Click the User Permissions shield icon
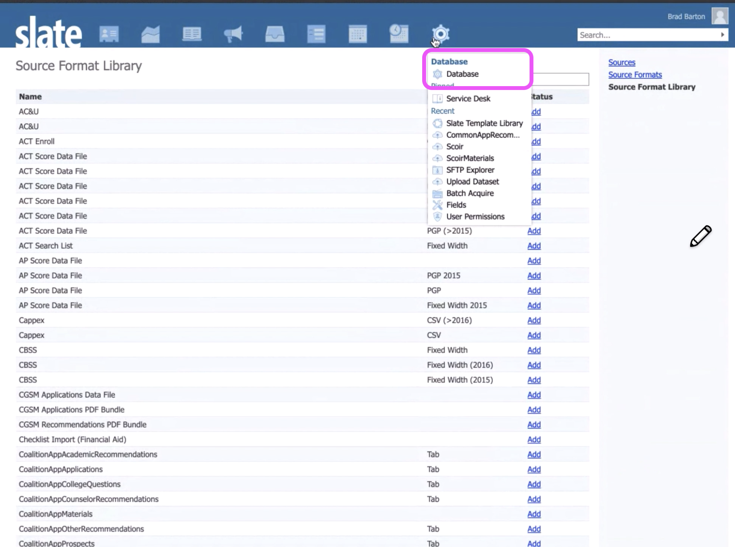Image resolution: width=735 pixels, height=547 pixels. [437, 216]
